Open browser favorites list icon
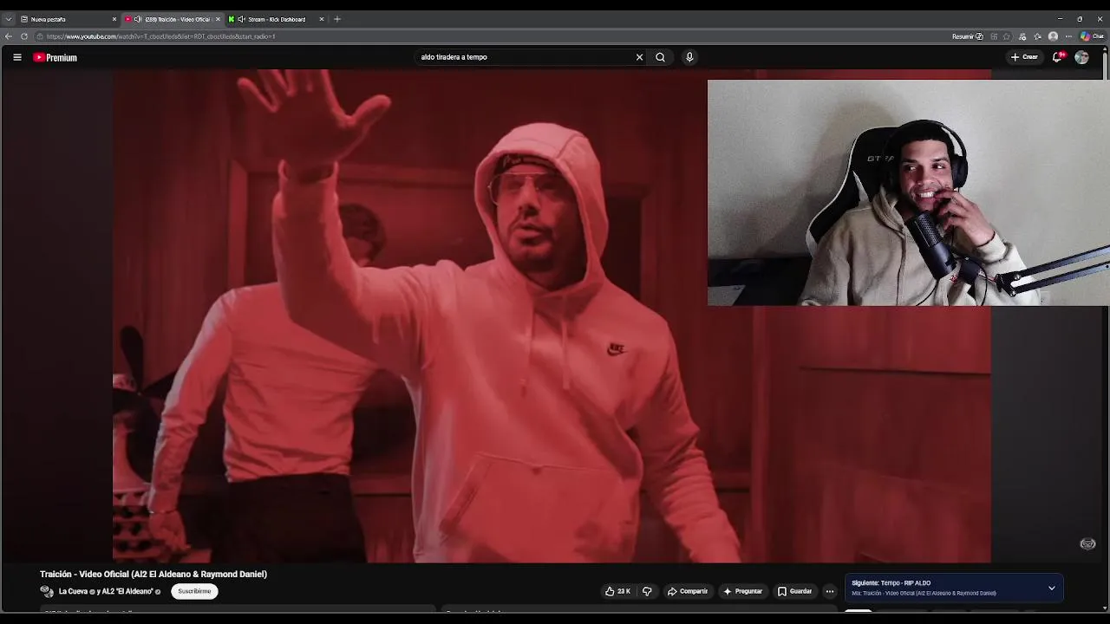 (1037, 36)
